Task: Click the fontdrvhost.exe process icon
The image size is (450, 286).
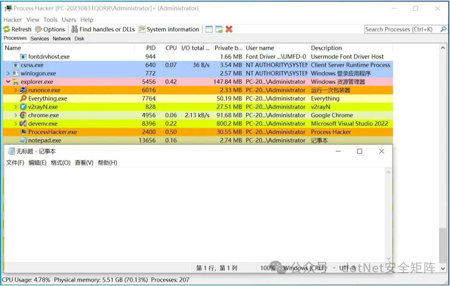Action: pyautogui.click(x=23, y=57)
